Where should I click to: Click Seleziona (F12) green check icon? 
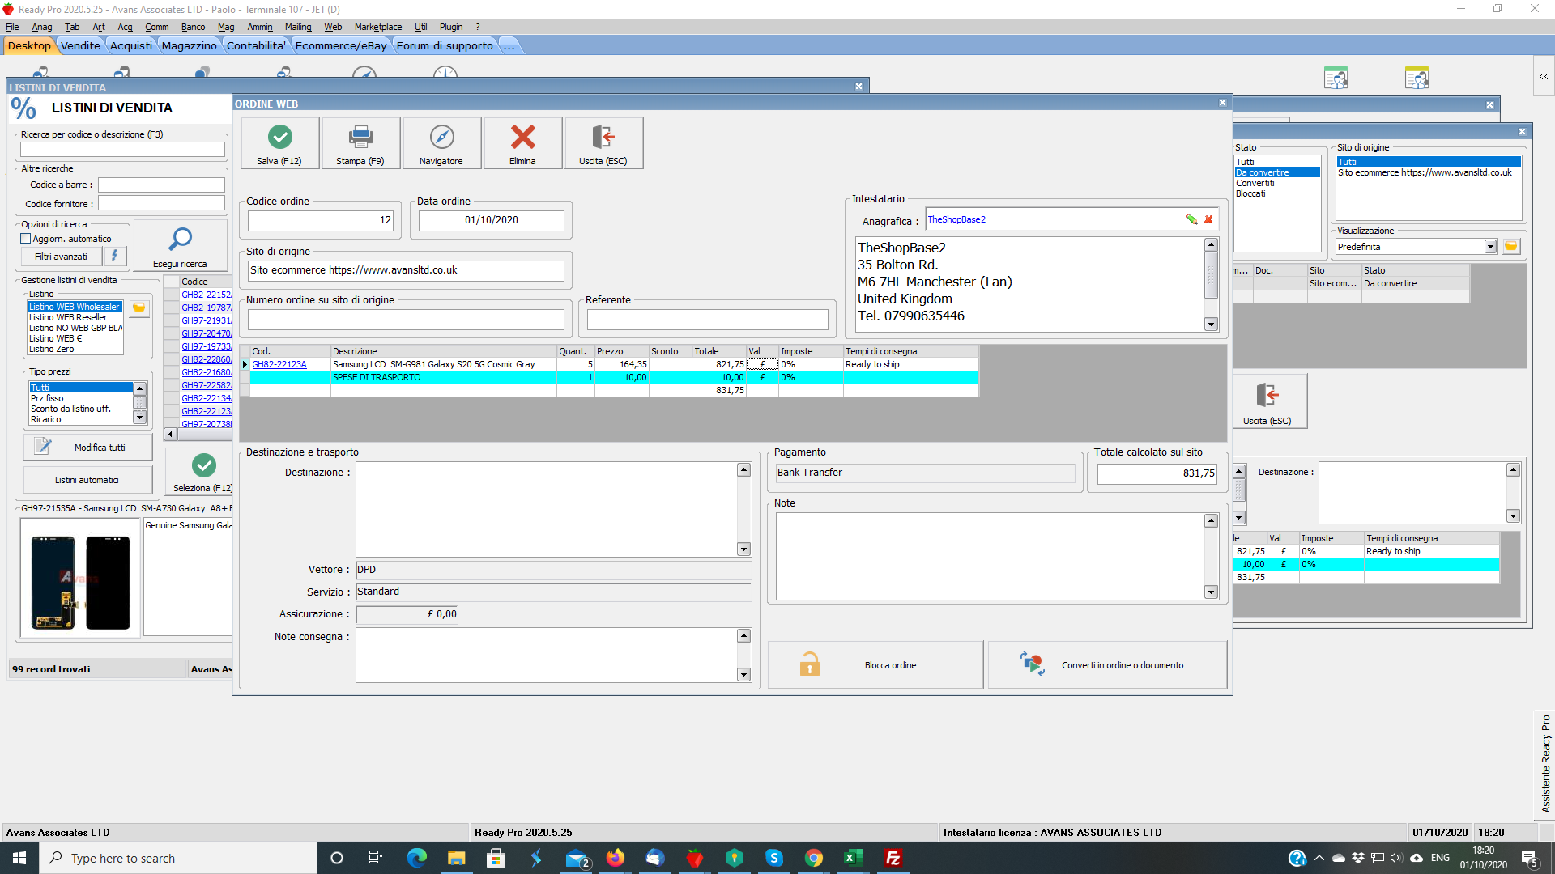(203, 465)
